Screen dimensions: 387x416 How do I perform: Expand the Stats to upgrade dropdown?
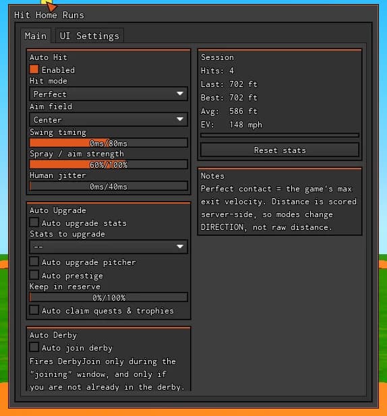[109, 247]
